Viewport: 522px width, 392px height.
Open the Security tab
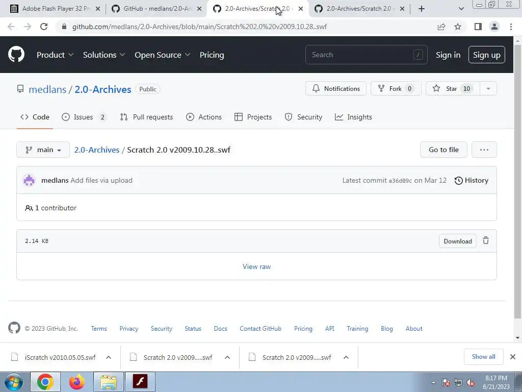pyautogui.click(x=303, y=117)
